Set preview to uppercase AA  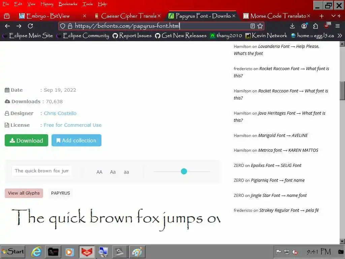[99, 172]
